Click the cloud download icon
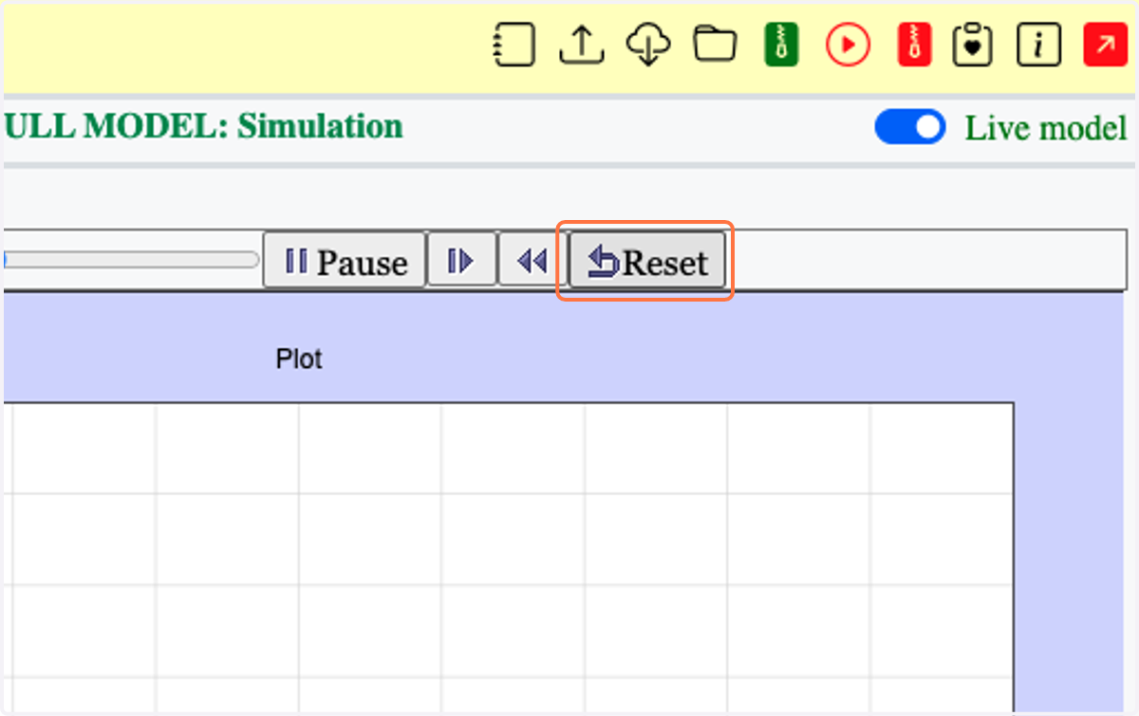1139x716 pixels. [x=648, y=45]
